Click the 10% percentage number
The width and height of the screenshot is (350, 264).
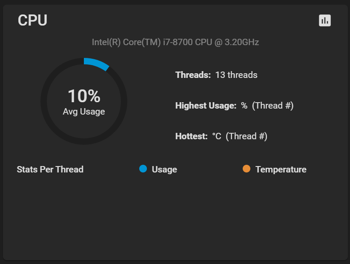(84, 96)
